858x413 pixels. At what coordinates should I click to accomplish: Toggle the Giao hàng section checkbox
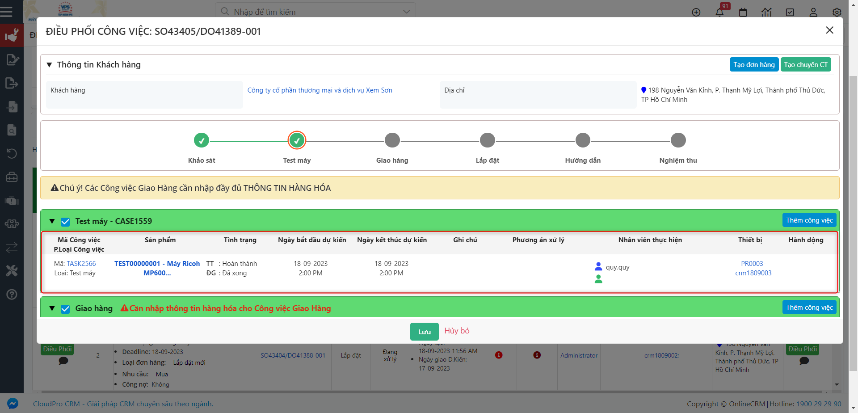coord(65,309)
